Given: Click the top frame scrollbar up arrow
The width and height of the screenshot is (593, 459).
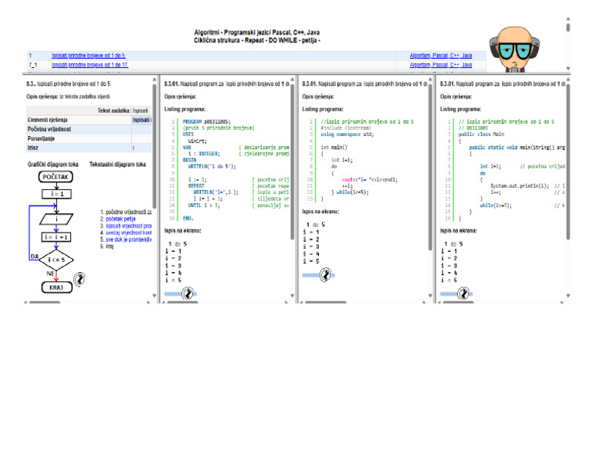Looking at the screenshot, I should coord(568,19).
